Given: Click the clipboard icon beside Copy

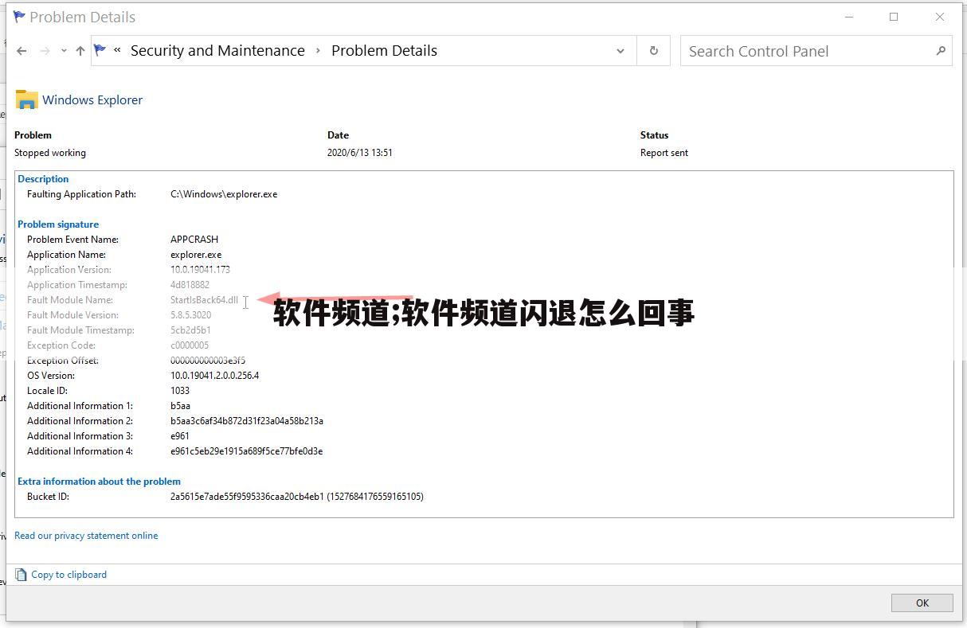Looking at the screenshot, I should point(21,575).
